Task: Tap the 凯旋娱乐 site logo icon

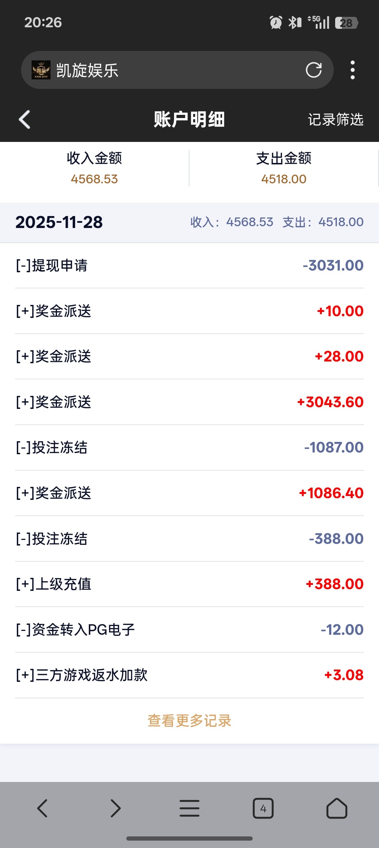Action: (x=41, y=70)
